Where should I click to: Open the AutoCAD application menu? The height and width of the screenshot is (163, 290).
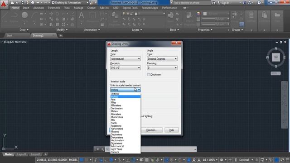[4, 4]
